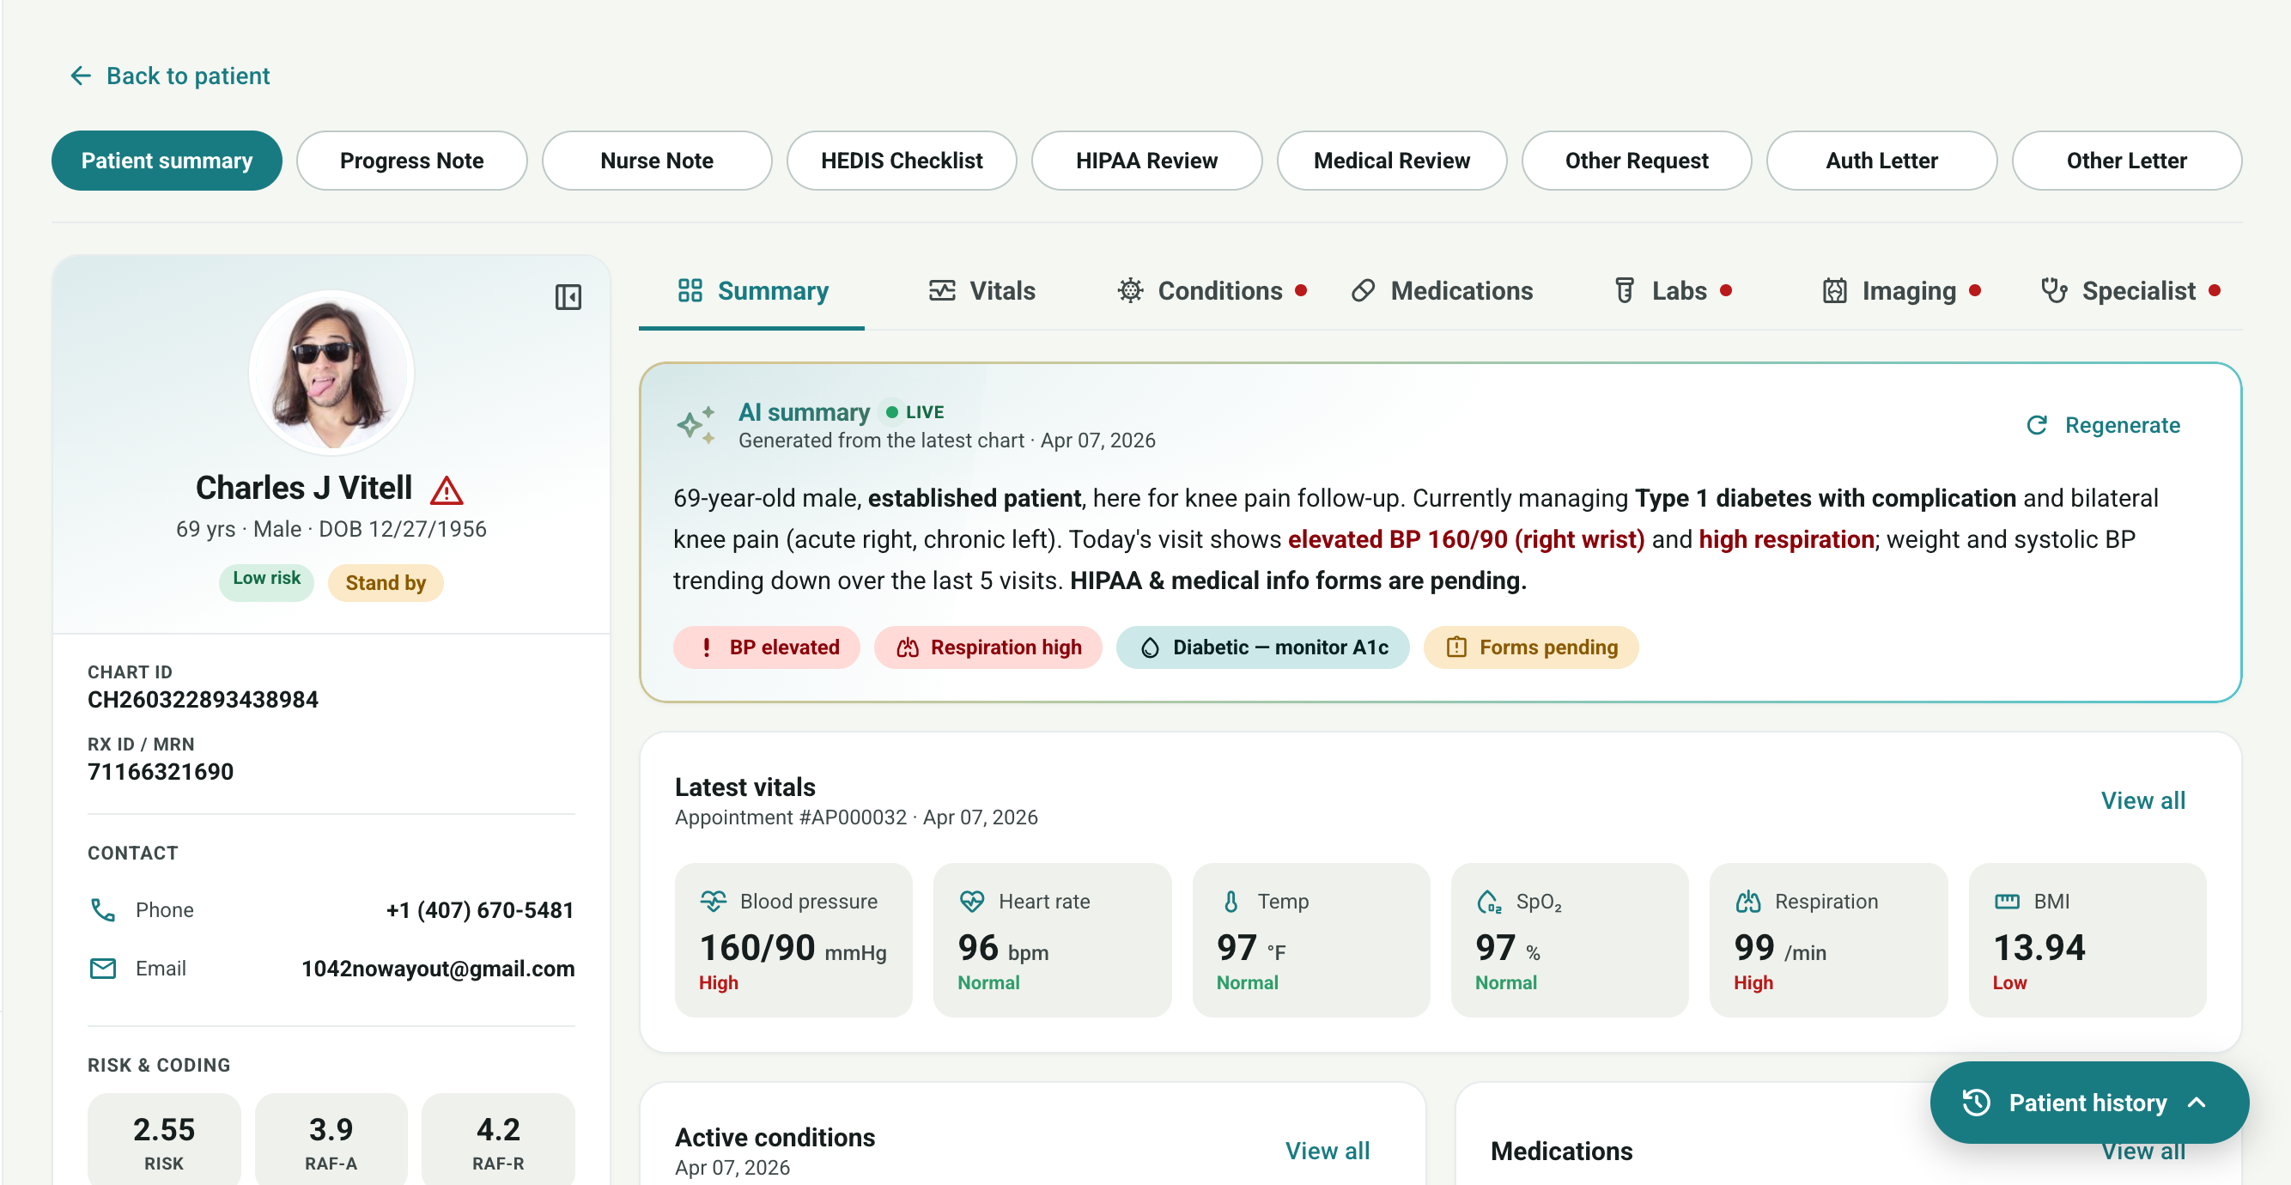
Task: Open the HIPAA Review tab
Action: click(x=1146, y=160)
